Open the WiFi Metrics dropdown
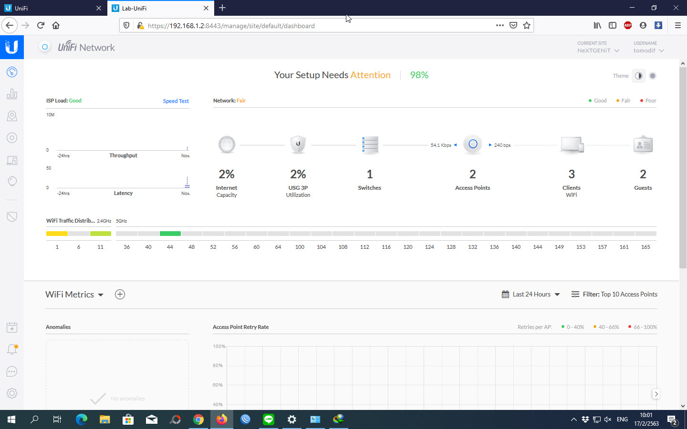This screenshot has height=429, width=687. (74, 295)
